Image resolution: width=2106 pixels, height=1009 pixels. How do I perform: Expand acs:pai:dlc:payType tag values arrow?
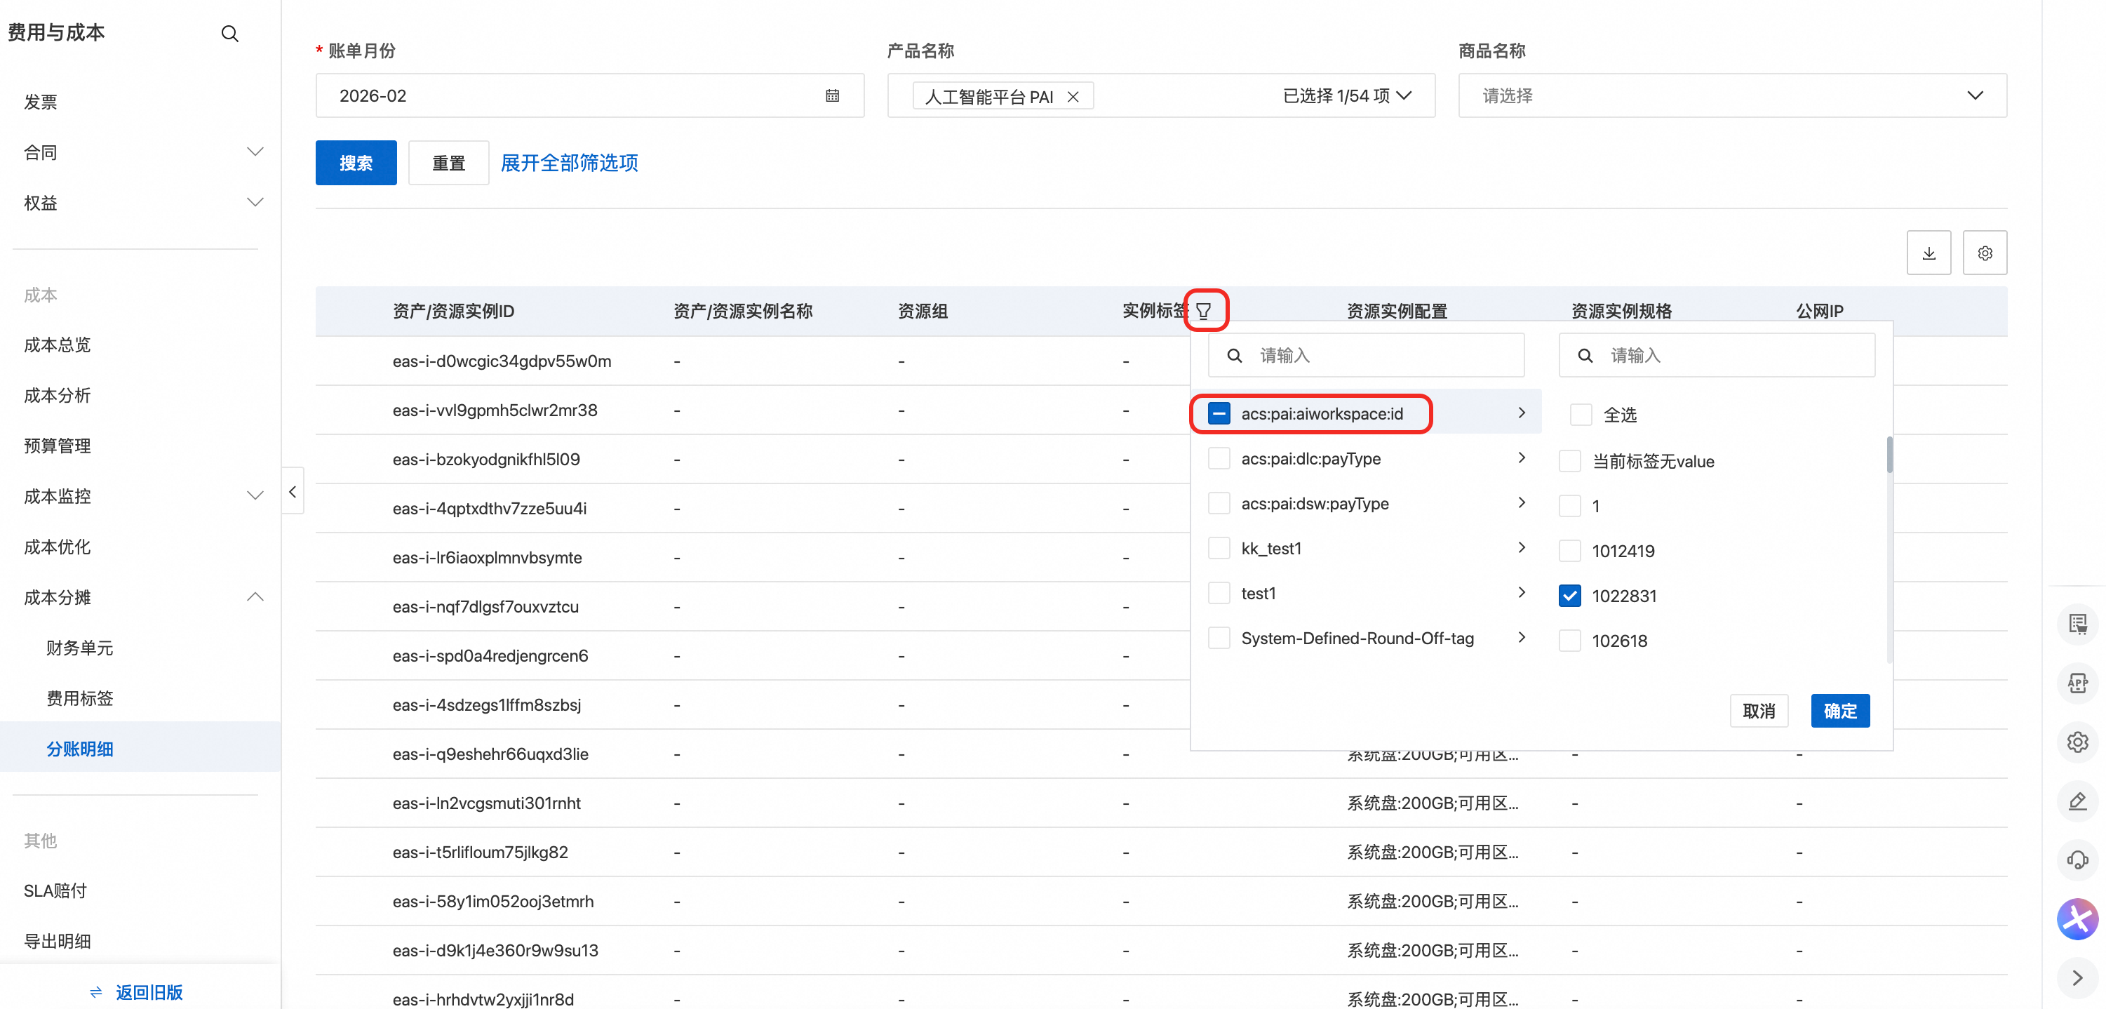(x=1522, y=458)
